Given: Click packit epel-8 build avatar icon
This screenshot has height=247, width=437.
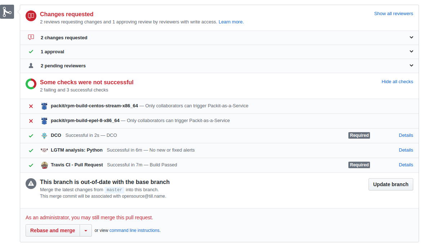Looking at the screenshot, I should (44, 121).
